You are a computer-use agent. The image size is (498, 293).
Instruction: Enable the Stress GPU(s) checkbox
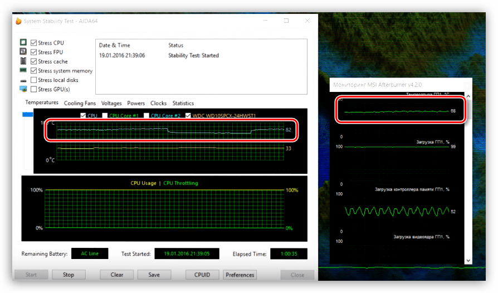click(x=34, y=89)
